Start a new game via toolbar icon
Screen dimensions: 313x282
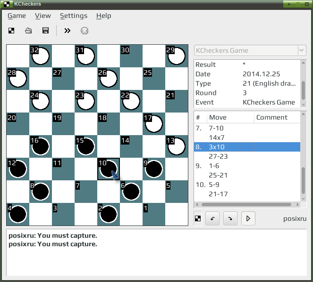pos(11,31)
